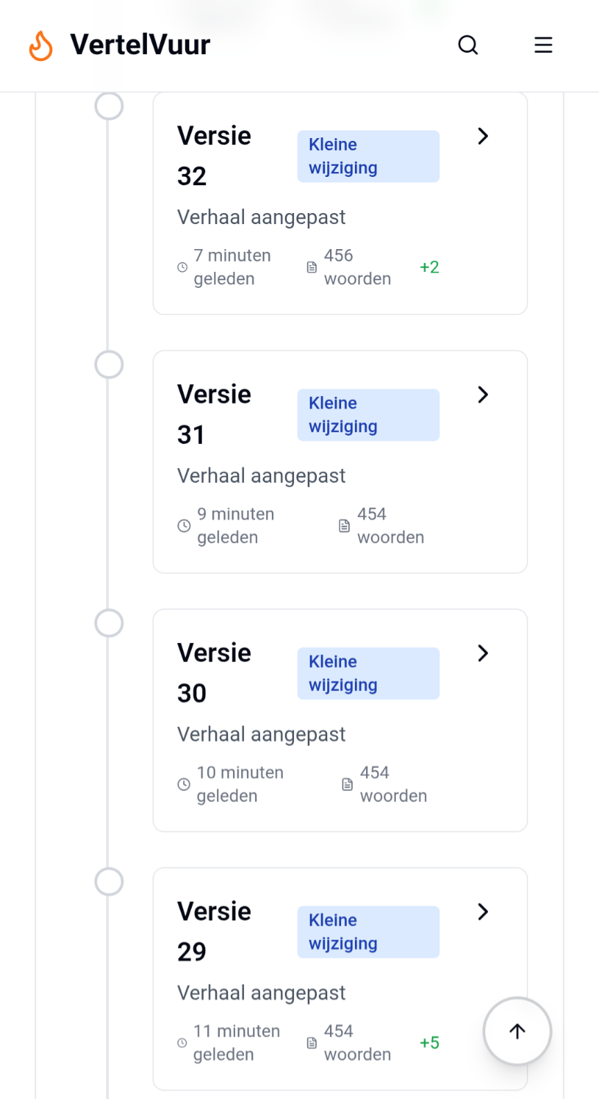Open the search icon in header

pos(469,45)
